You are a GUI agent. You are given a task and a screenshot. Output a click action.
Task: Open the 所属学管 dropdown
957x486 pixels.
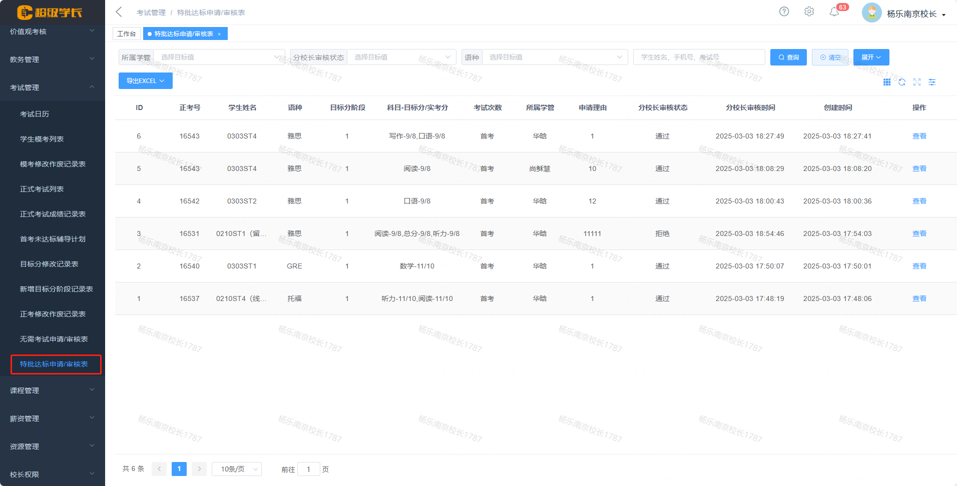click(219, 57)
